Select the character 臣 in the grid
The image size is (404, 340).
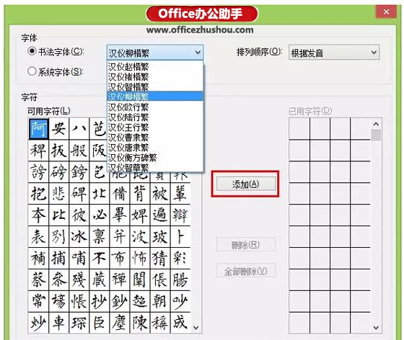tap(100, 323)
